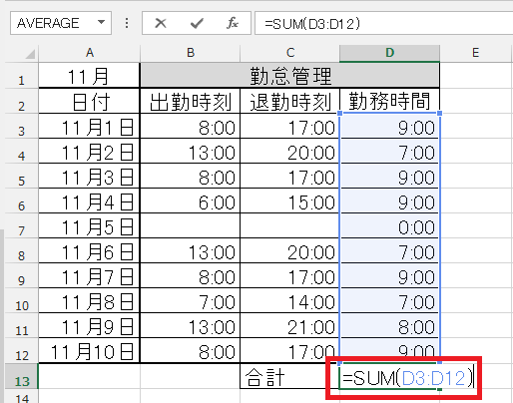Select row 7 header
Screen dimensions: 513x403
pyautogui.click(x=22, y=225)
